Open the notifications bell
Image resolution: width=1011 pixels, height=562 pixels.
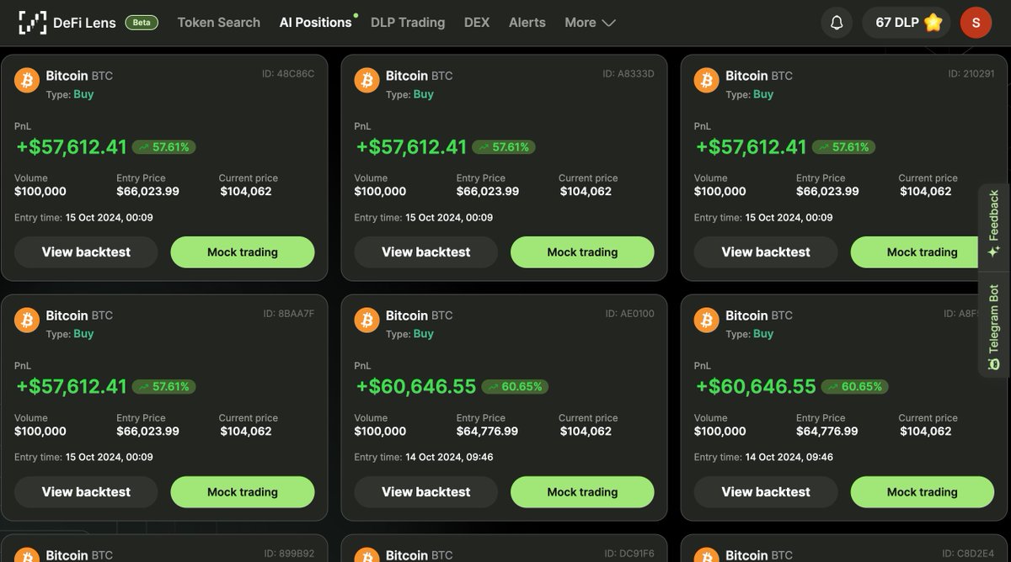tap(837, 23)
